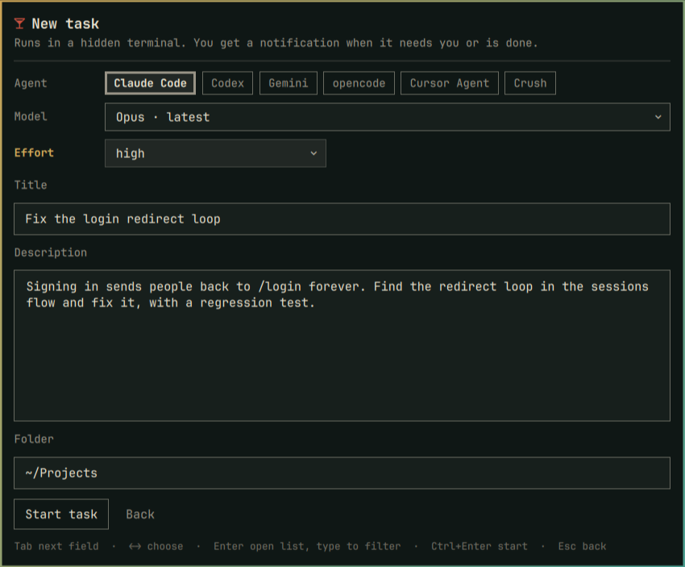Click the 'Tab next field' hint
Image resolution: width=685 pixels, height=567 pixels.
click(x=56, y=547)
